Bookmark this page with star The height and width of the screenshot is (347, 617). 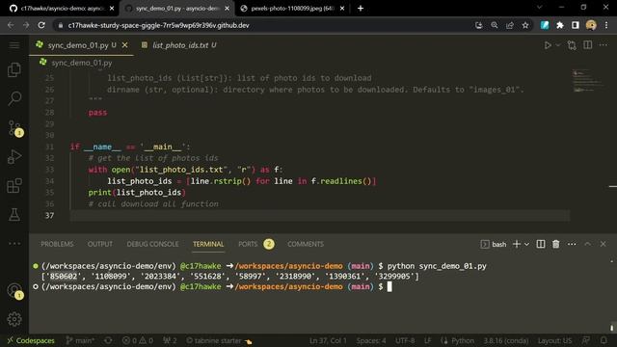tap(525, 25)
